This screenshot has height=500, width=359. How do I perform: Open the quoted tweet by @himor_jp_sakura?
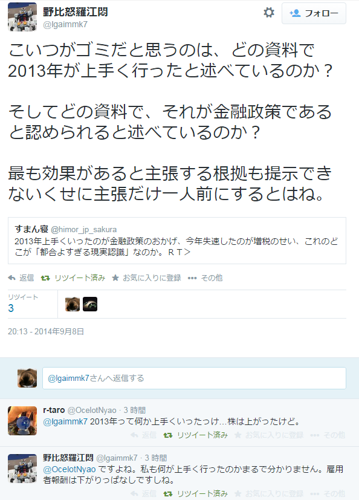pyautogui.click(x=177, y=241)
